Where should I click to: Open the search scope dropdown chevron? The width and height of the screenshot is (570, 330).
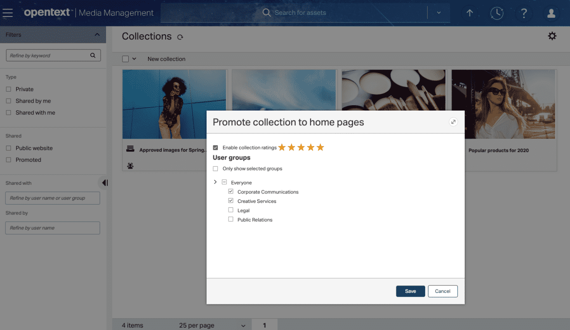pos(438,13)
